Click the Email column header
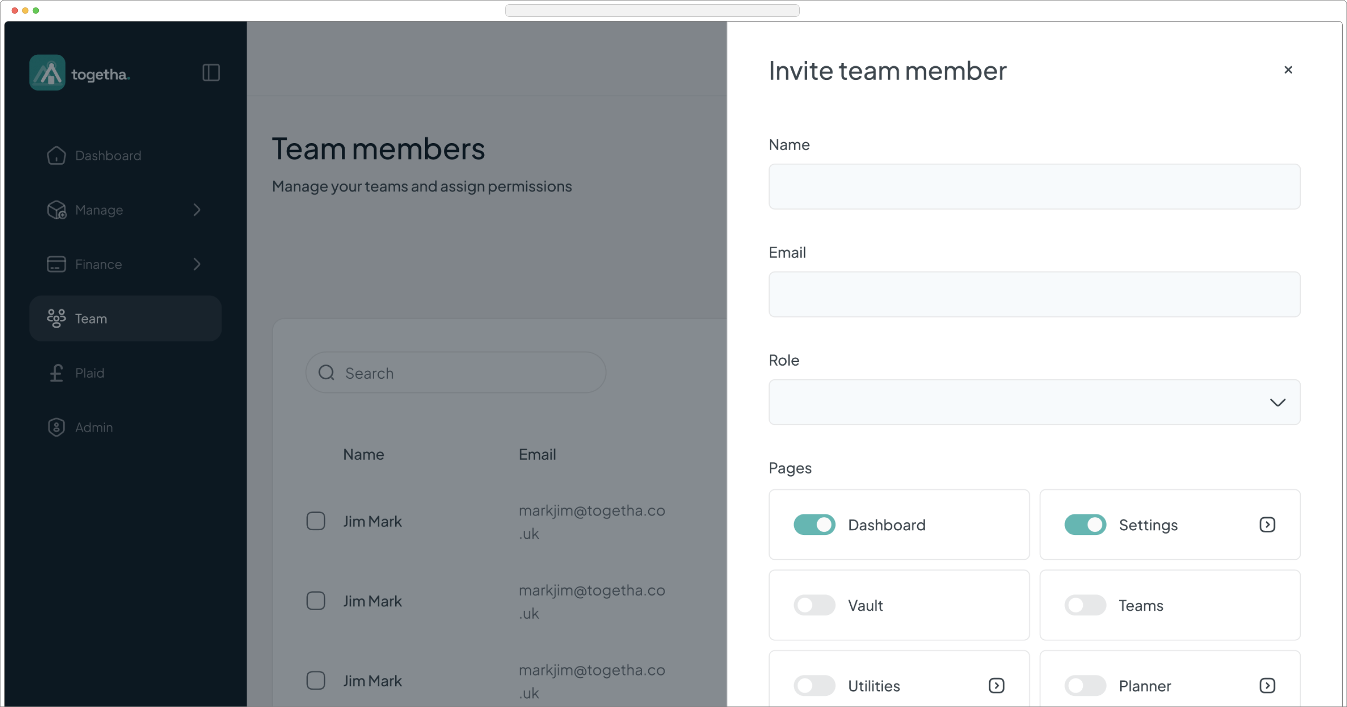The width and height of the screenshot is (1347, 707). tap(537, 454)
